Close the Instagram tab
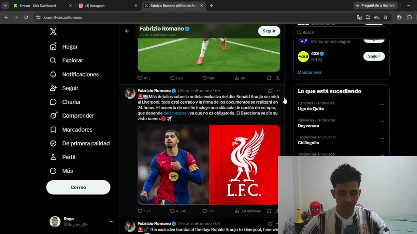The height and width of the screenshot is (234, 417). 136,6
